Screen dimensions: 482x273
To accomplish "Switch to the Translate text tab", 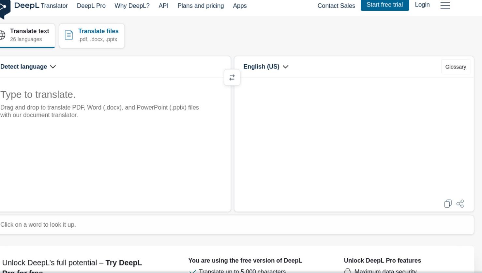I will (x=27, y=35).
